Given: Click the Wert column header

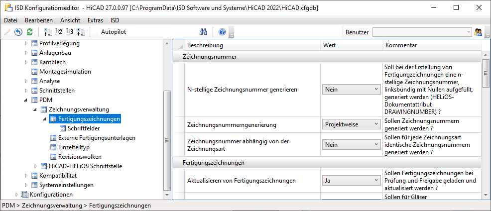Looking at the screenshot, I should point(352,45).
